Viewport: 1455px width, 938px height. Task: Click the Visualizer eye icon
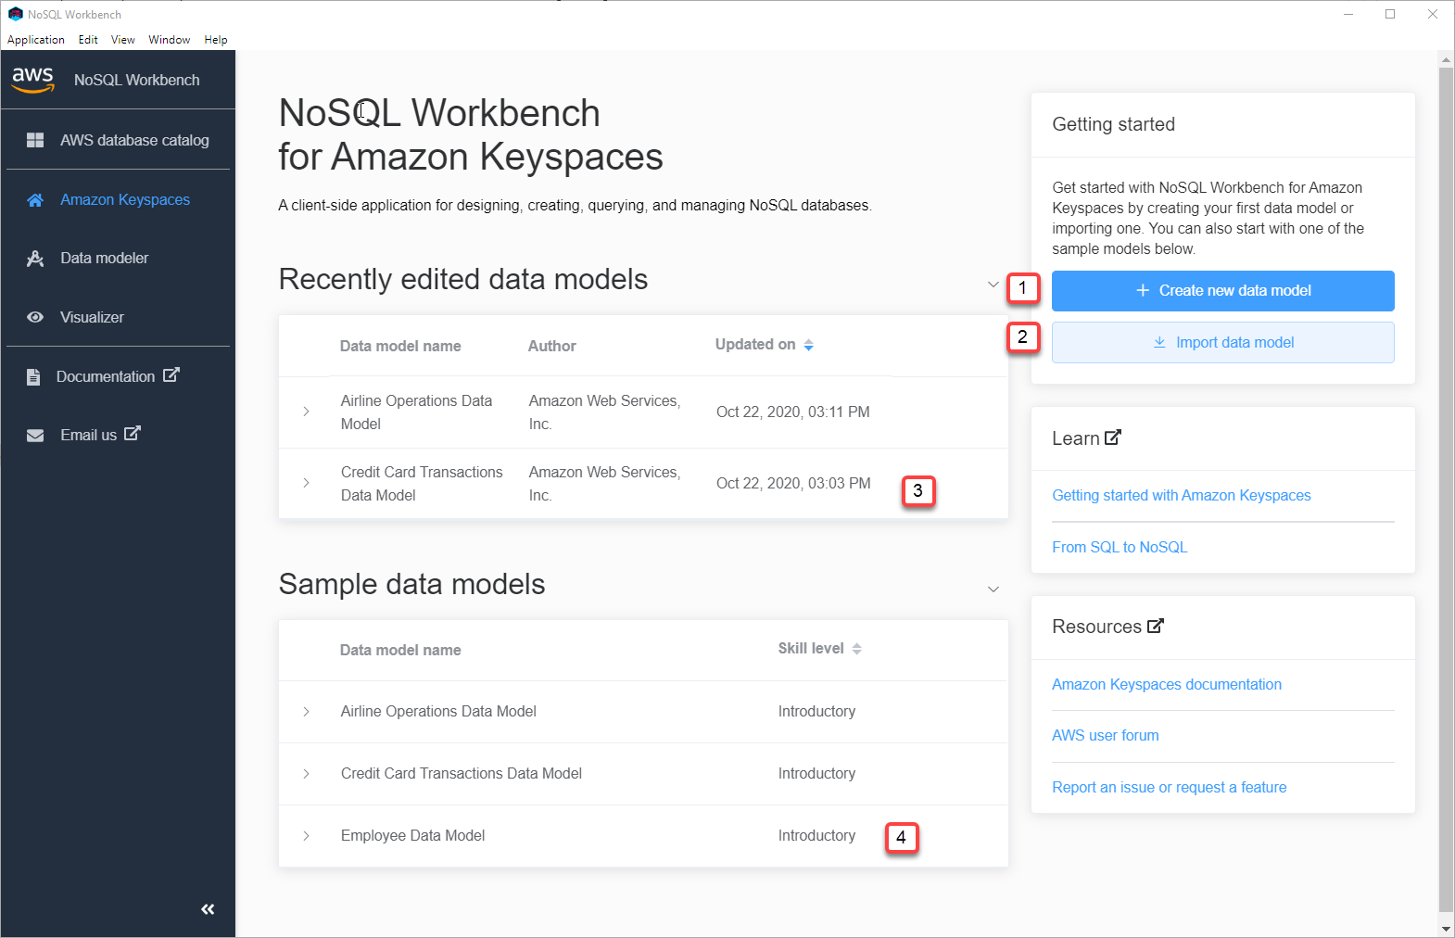35,317
